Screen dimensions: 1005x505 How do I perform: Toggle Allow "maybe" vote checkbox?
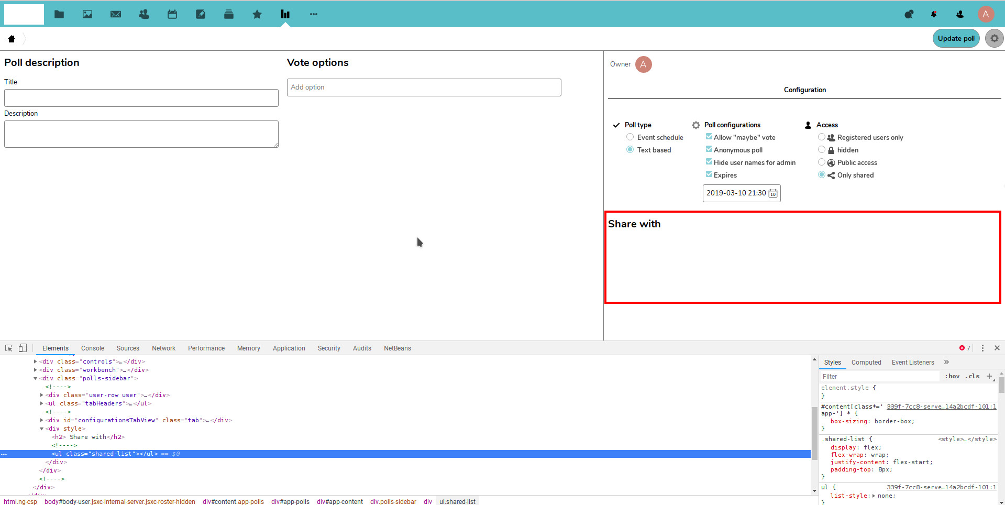[x=709, y=137]
